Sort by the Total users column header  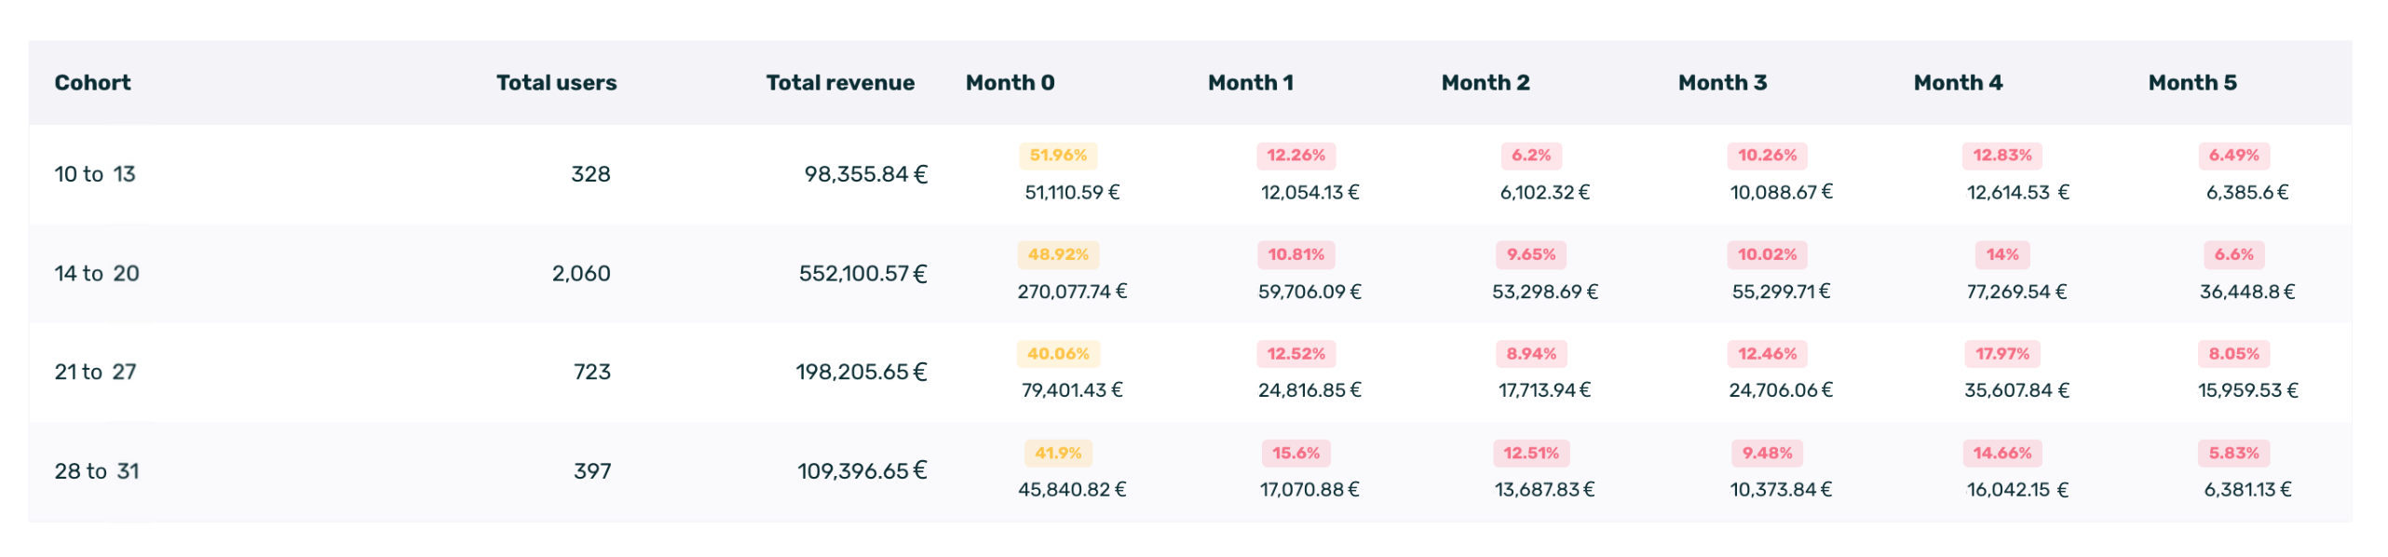[x=556, y=83]
